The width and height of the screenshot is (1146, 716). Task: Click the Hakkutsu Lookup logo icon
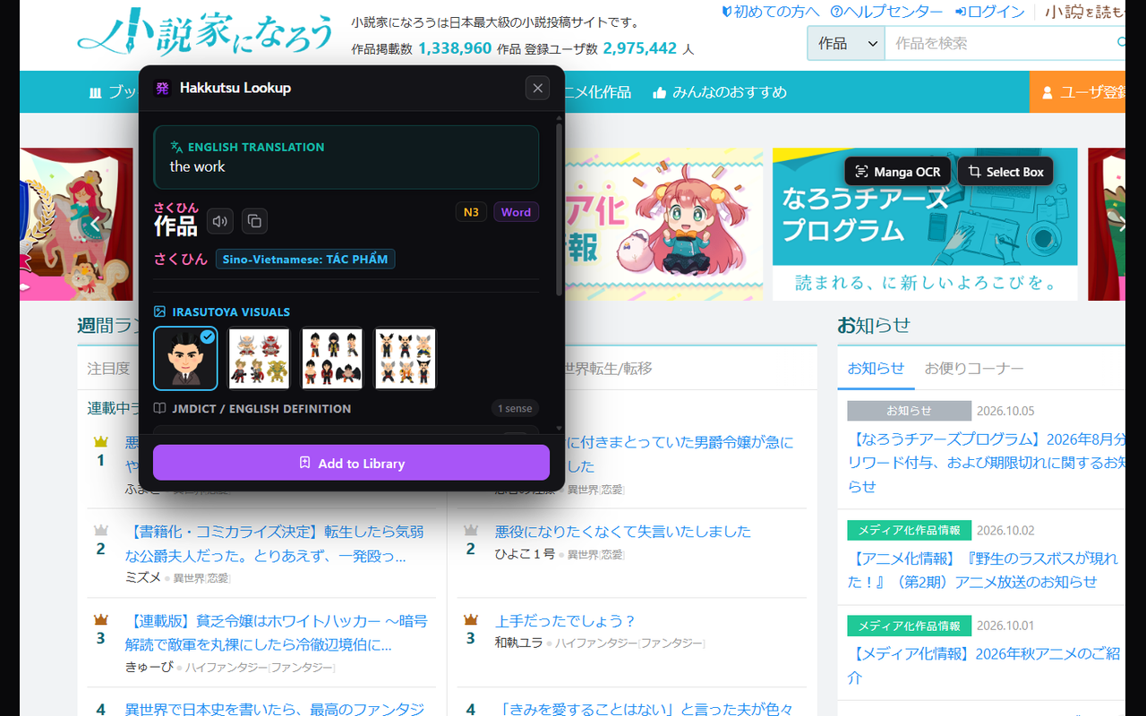tap(162, 88)
